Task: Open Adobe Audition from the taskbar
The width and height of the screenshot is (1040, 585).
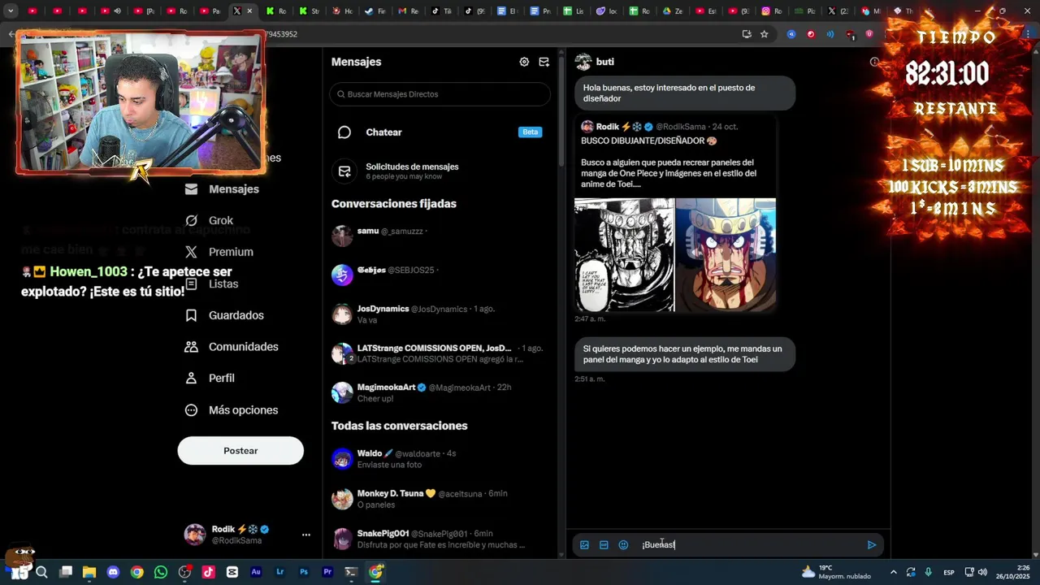Action: pyautogui.click(x=256, y=572)
